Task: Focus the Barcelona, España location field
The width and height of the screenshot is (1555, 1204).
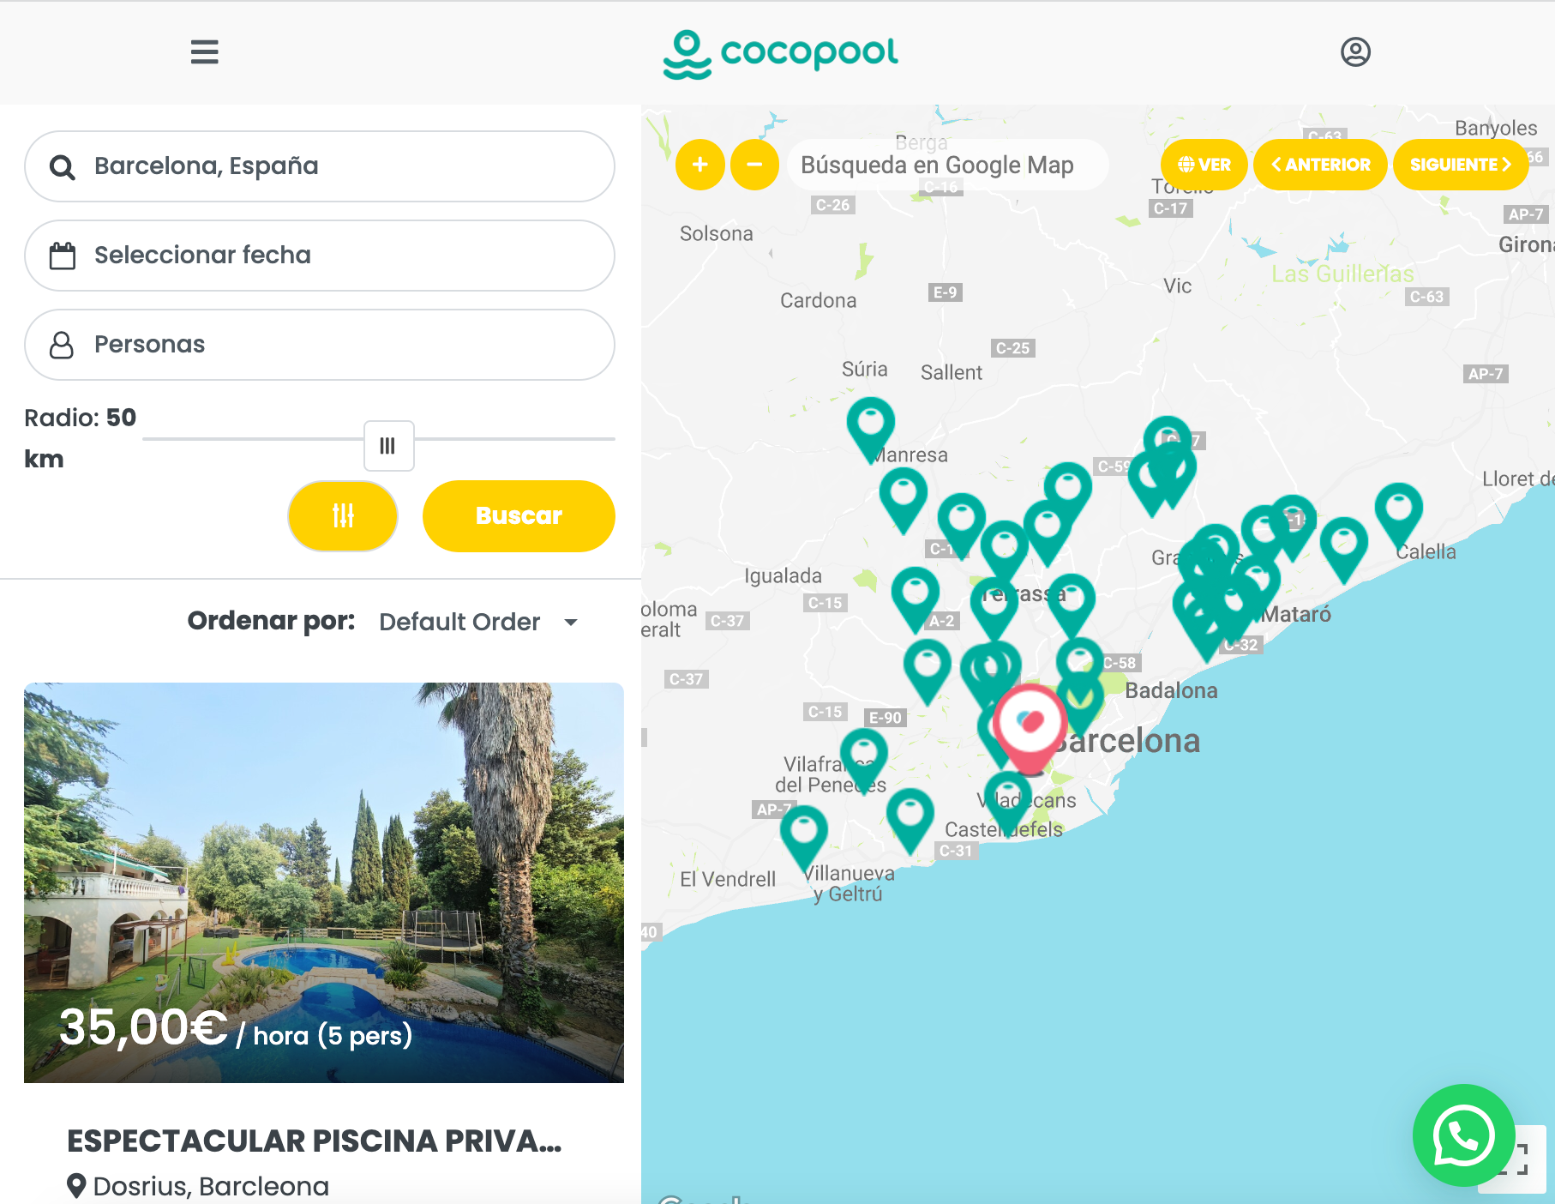Action: [x=320, y=166]
